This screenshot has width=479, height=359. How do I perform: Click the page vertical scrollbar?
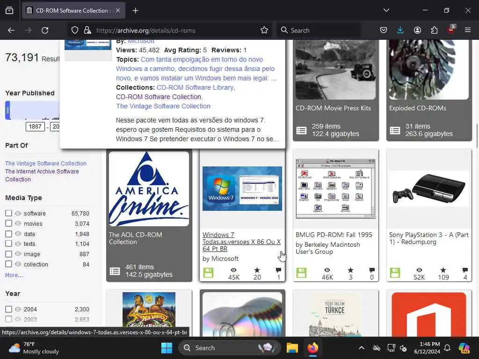click(x=477, y=136)
